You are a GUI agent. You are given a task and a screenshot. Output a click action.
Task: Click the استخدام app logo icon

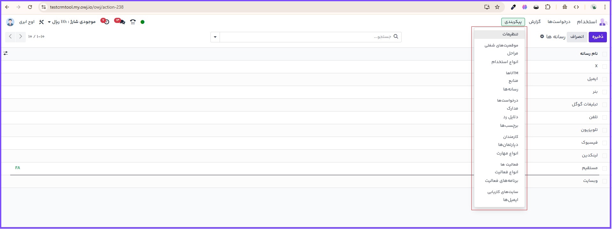[x=602, y=22]
